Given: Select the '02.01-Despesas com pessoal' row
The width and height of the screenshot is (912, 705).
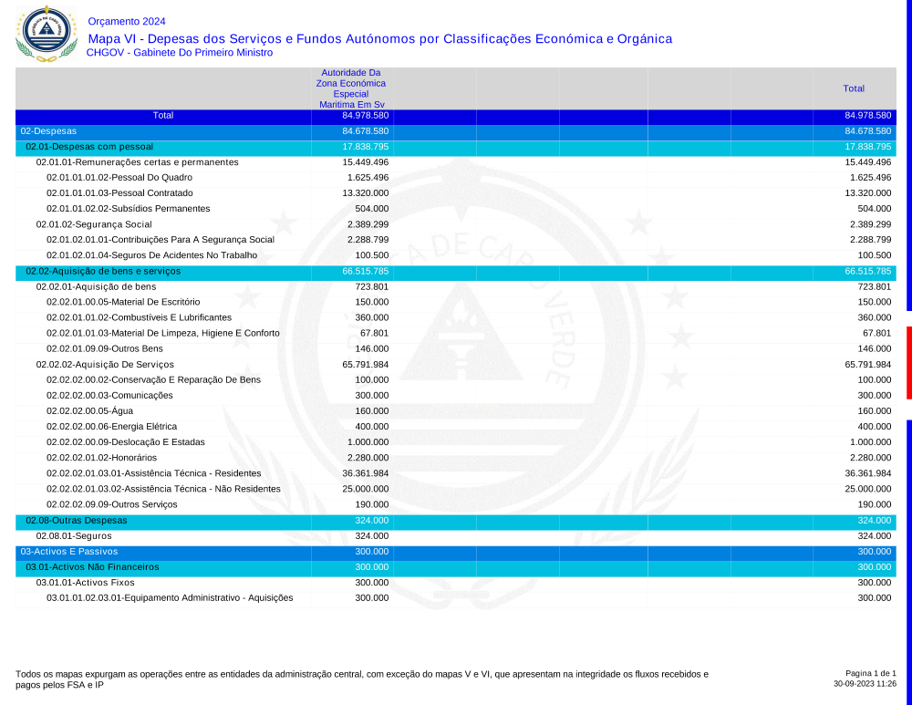Looking at the screenshot, I should (x=89, y=147).
